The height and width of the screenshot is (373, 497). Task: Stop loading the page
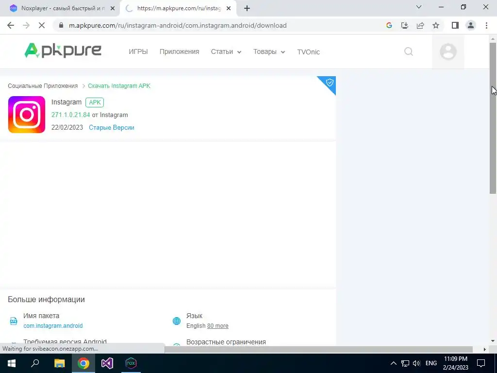(42, 25)
